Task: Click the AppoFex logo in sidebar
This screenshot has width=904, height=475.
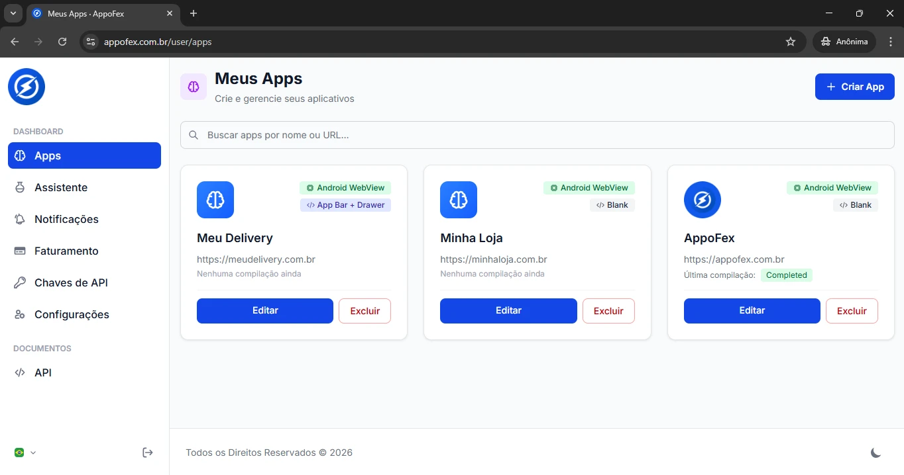Action: (27, 87)
